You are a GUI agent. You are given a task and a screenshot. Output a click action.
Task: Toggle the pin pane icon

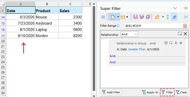coord(174,17)
